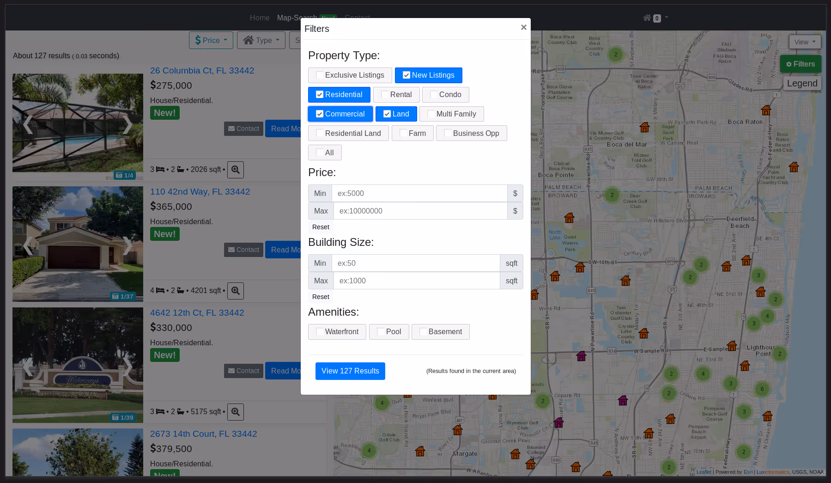Reset the Price filter values
The image size is (831, 483).
[321, 227]
